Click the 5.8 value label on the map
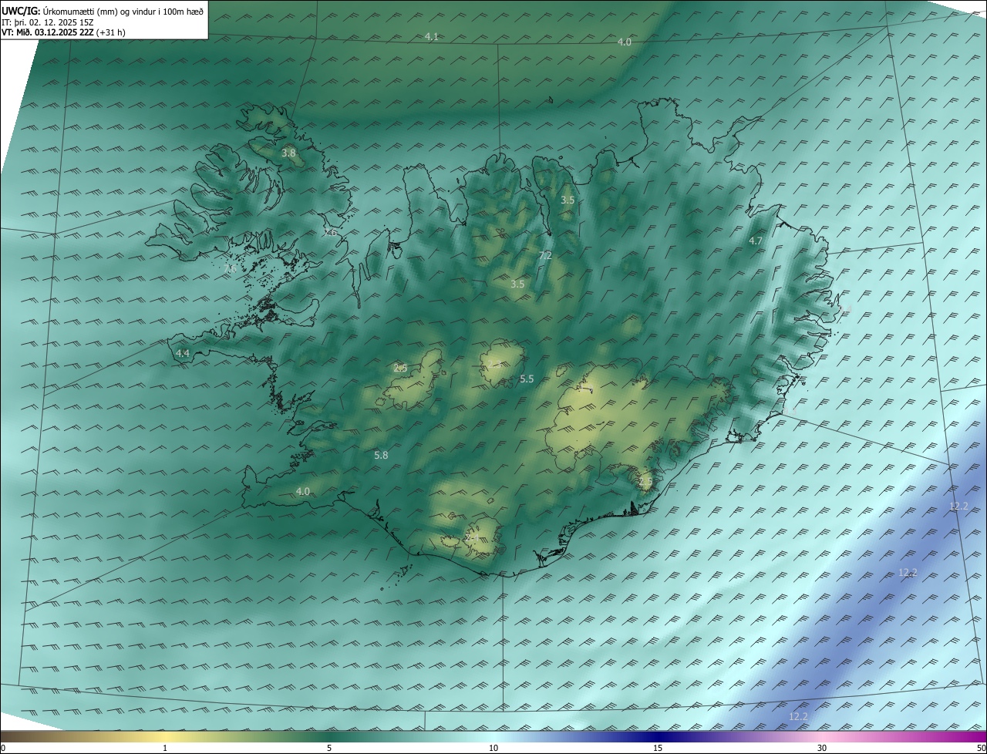 381,456
